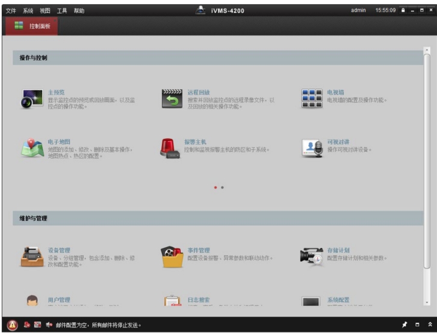437x333 pixels.
Task: Click the 电子地图 link text
Action: [x=59, y=142]
